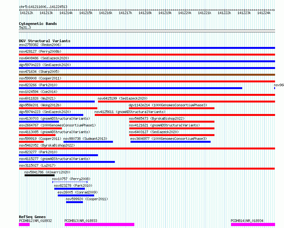The width and height of the screenshot is (284, 228).
Task: Click esv2664767 (1000GenomesConsortiumPhase1) label
Action: point(57,125)
